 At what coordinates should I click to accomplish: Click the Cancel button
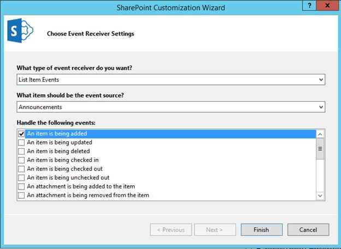pyautogui.click(x=308, y=230)
